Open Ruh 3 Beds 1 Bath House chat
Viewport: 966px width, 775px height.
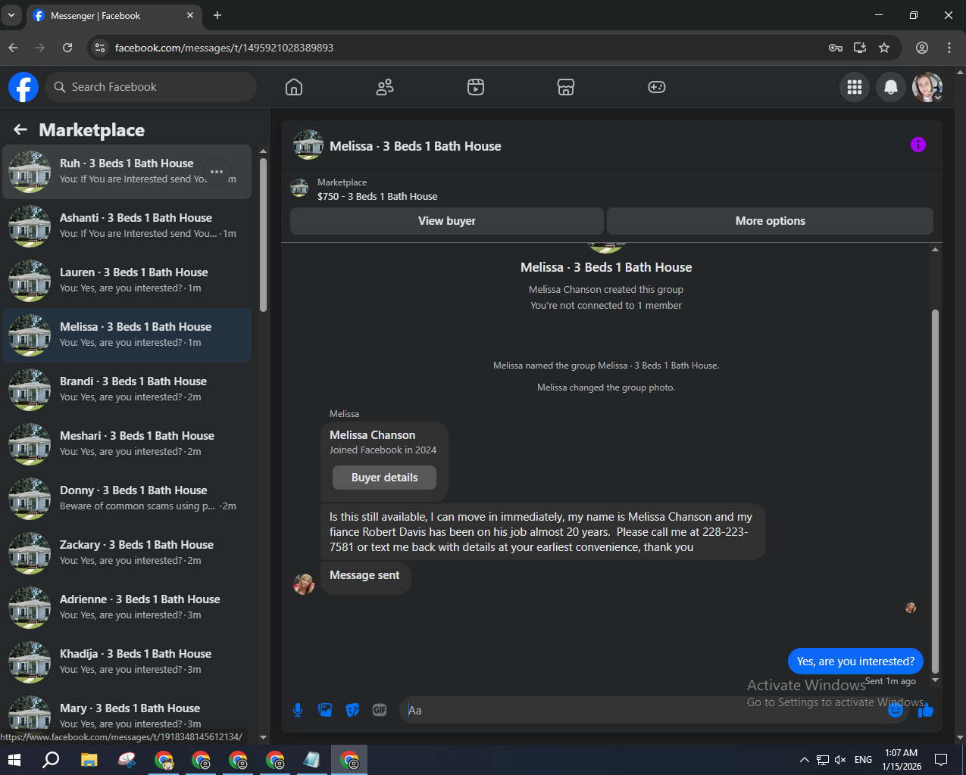(x=127, y=172)
